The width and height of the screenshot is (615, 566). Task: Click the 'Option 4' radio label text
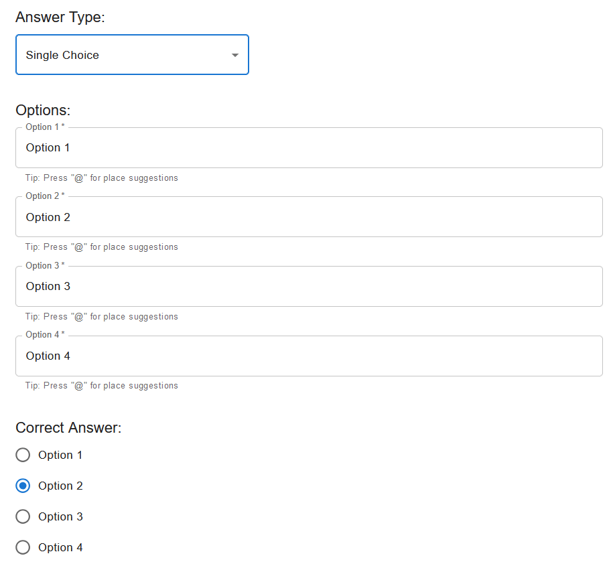tap(60, 548)
